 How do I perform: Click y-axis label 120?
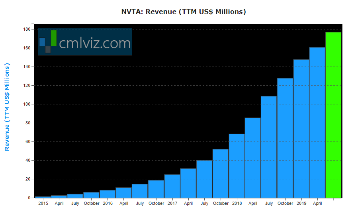tap(27, 85)
